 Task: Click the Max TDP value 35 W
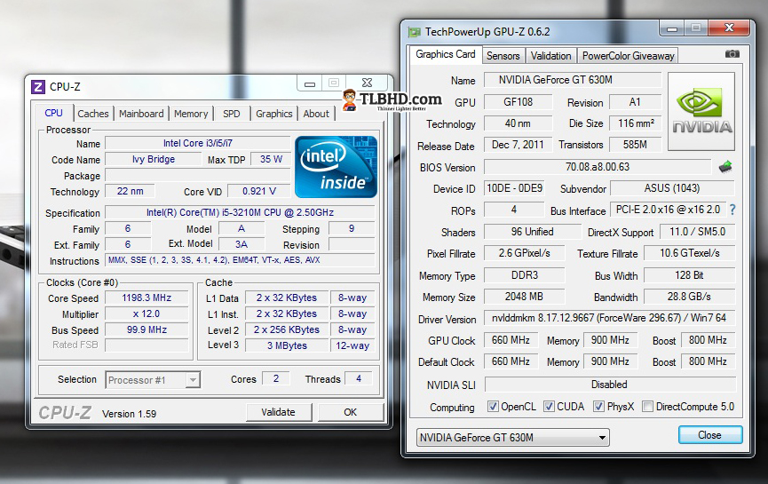[x=272, y=159]
